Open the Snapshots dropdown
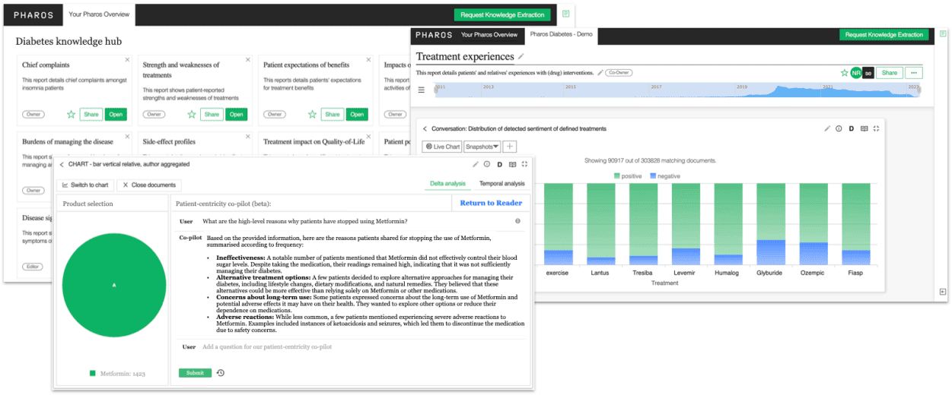 [482, 147]
